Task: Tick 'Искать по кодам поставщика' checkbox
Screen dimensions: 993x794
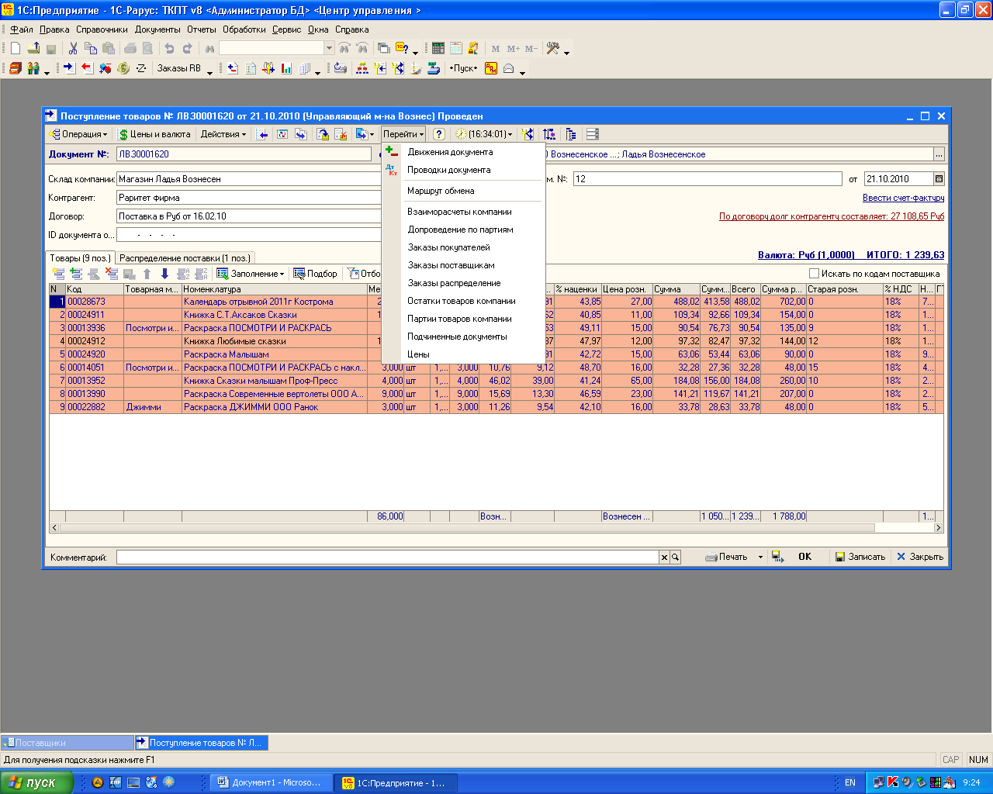Action: point(814,273)
